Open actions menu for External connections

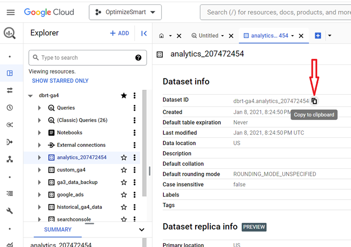[x=135, y=145]
